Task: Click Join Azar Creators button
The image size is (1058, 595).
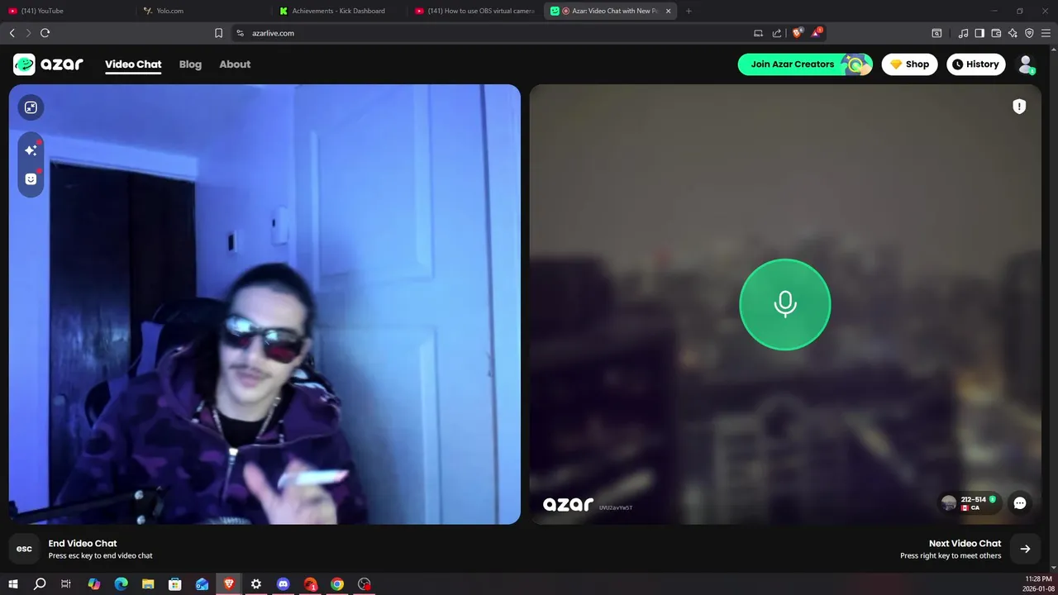Action: tap(805, 64)
